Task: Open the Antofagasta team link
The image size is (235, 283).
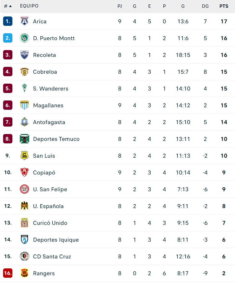Action: coord(49,122)
